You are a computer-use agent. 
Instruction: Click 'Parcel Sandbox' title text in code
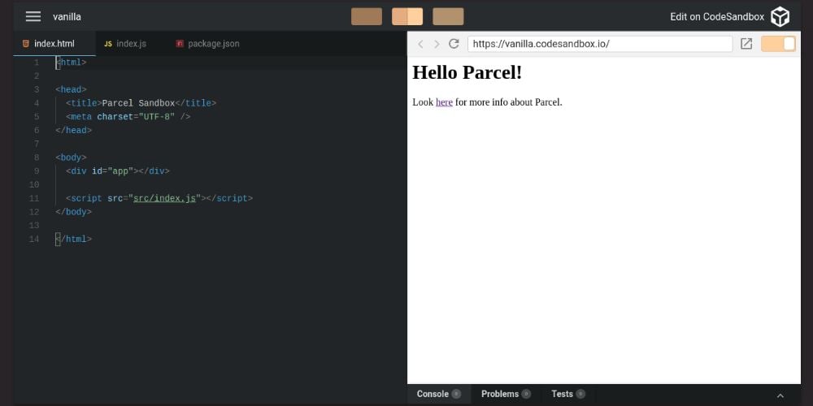pyautogui.click(x=138, y=103)
